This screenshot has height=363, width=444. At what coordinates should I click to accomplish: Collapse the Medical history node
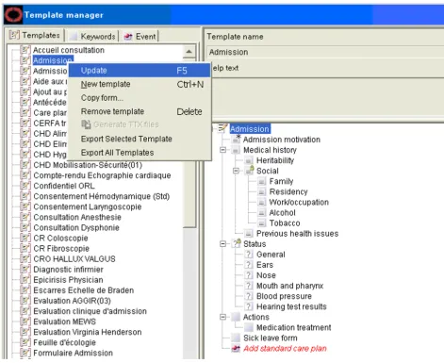(x=222, y=150)
